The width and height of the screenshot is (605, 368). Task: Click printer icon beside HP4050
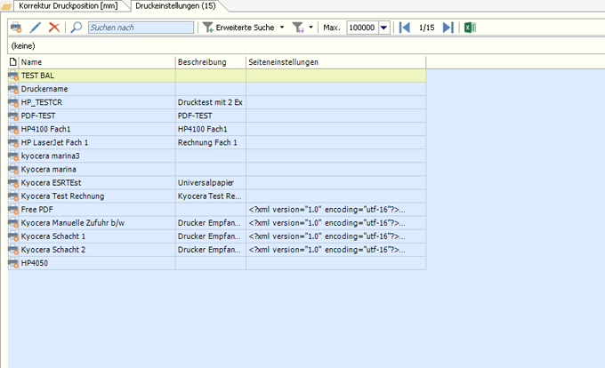[13, 263]
